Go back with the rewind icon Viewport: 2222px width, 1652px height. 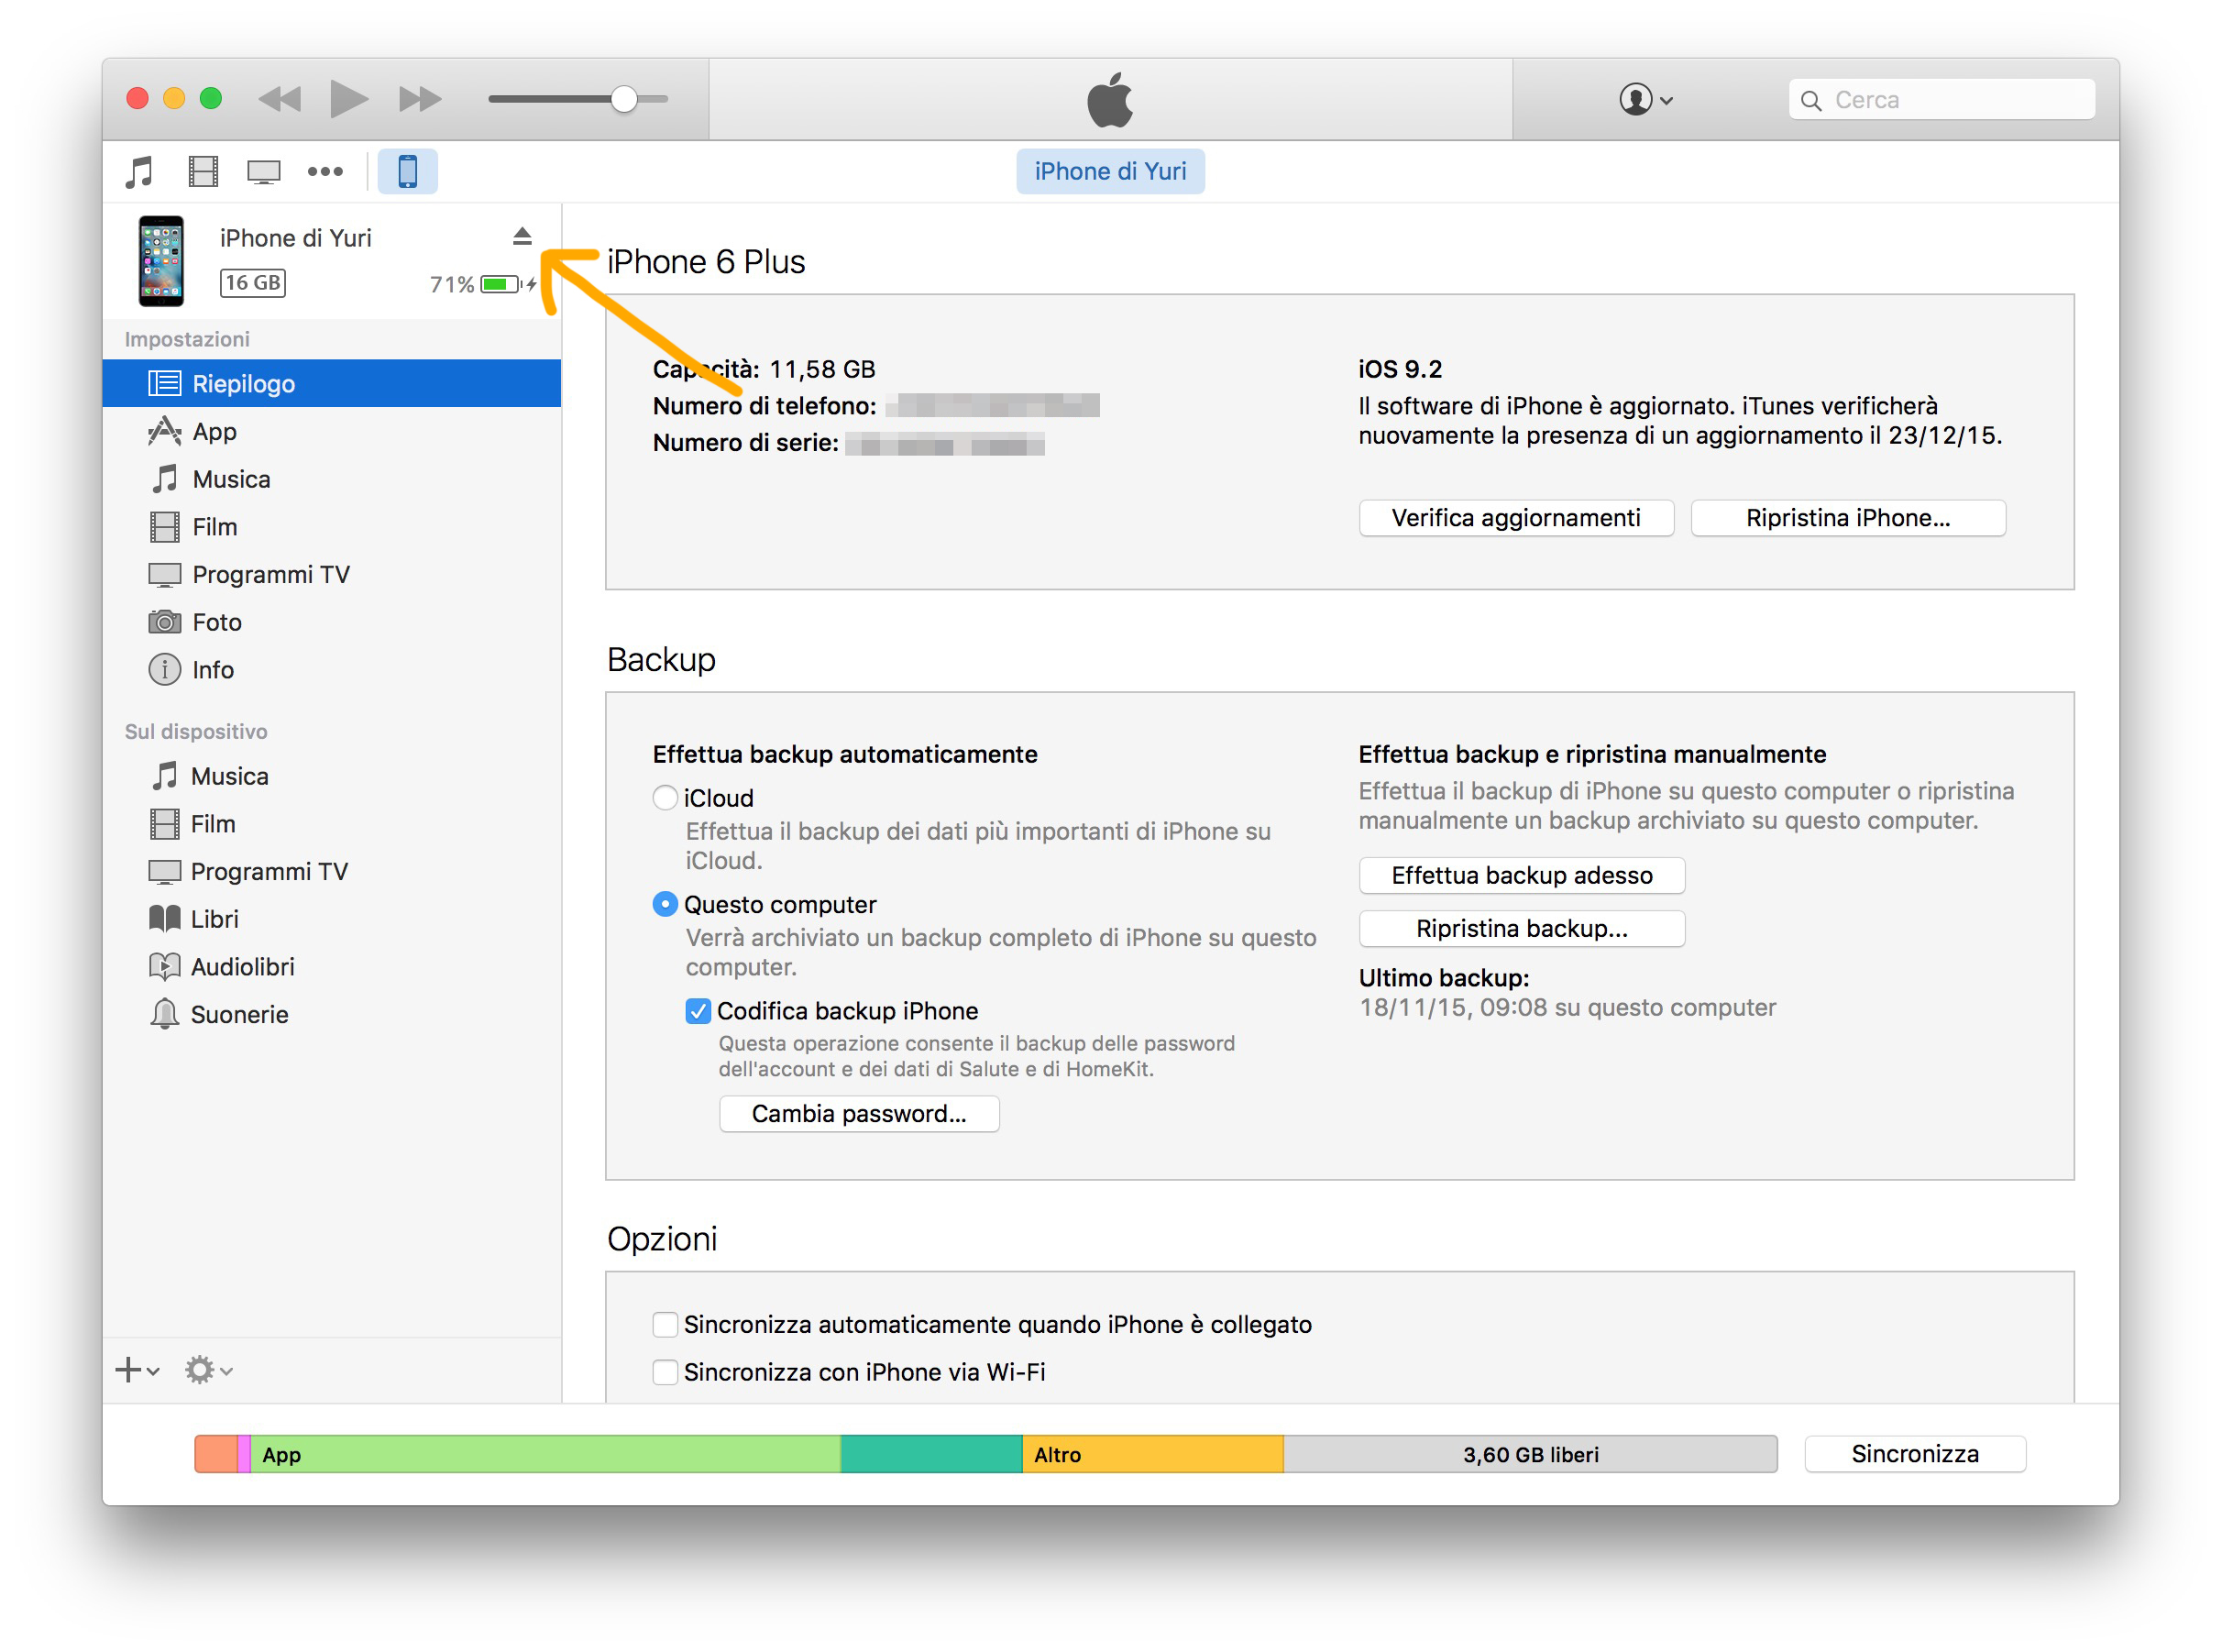point(279,99)
